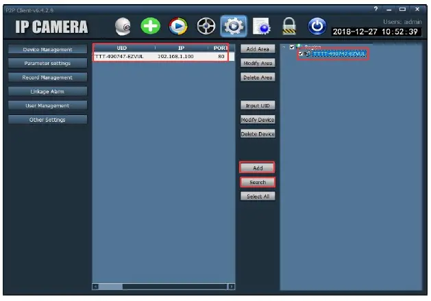Toggle the Region checkbox in the tree
Screen dimensions: 431x301
(x=292, y=47)
